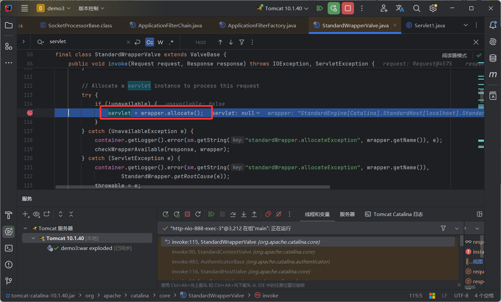Toggle the Regex search option
Image resolution: width=501 pixels, height=302 pixels.
pos(171,42)
